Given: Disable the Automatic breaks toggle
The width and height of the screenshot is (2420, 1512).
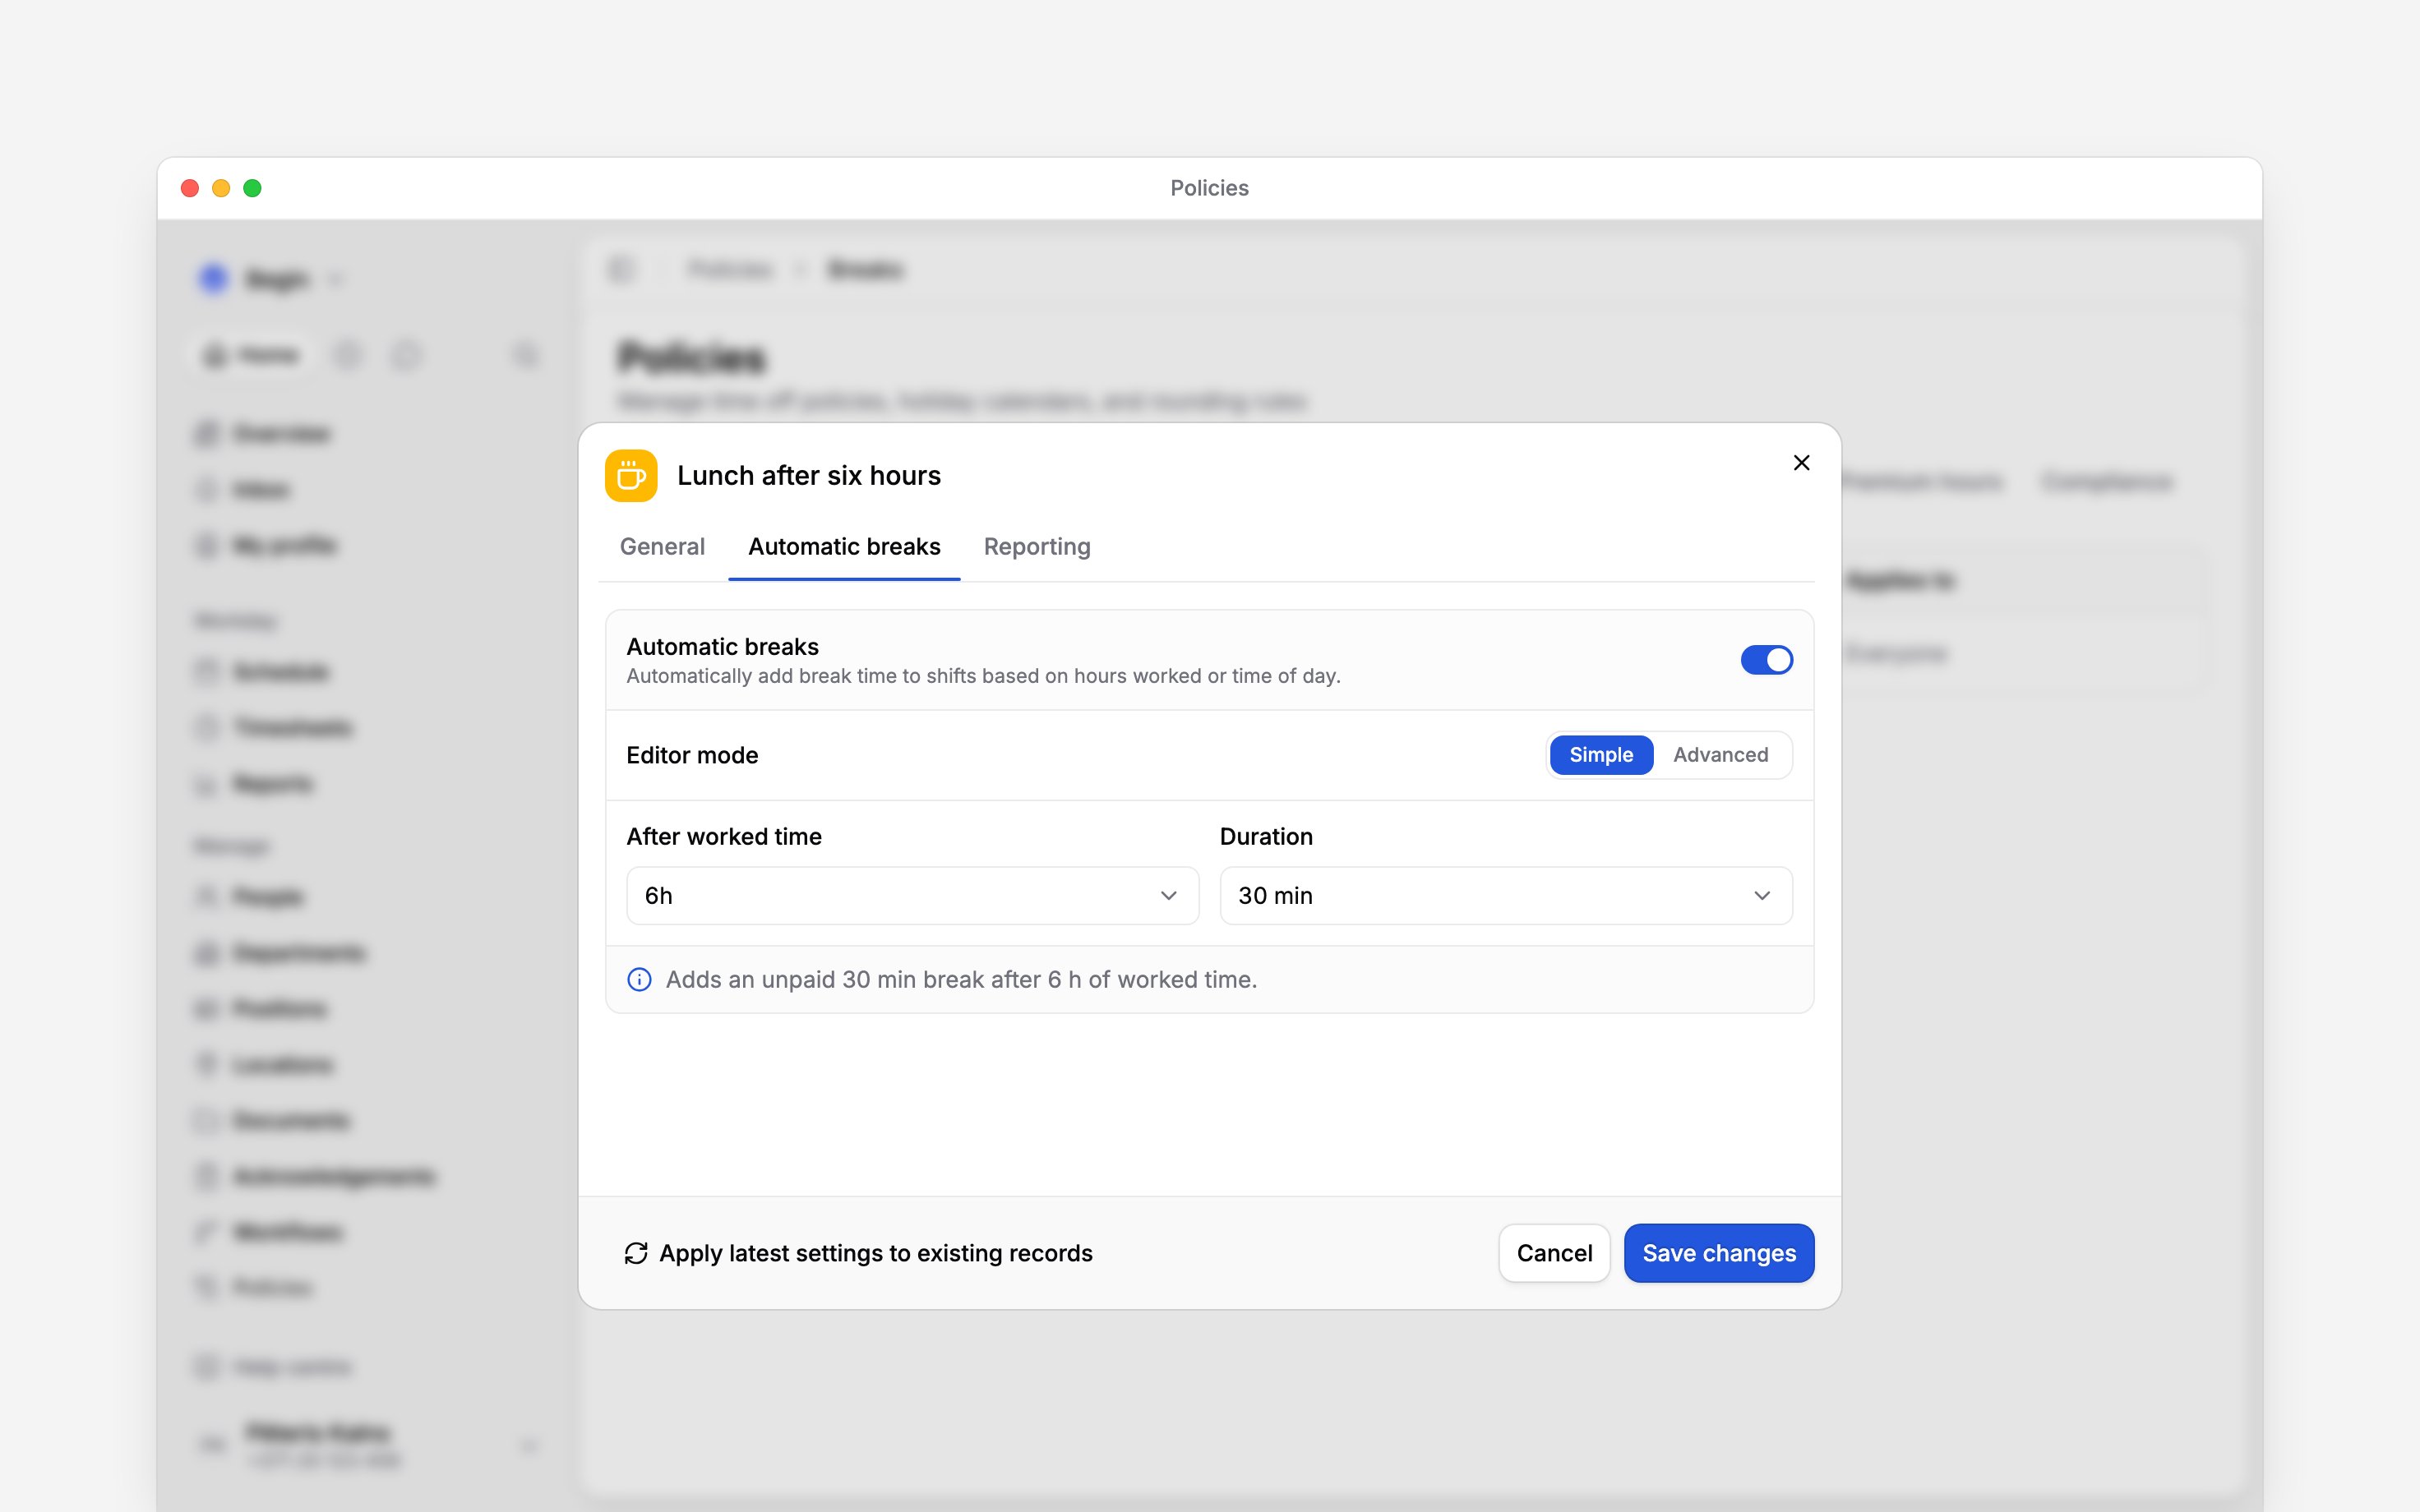Looking at the screenshot, I should point(1766,660).
